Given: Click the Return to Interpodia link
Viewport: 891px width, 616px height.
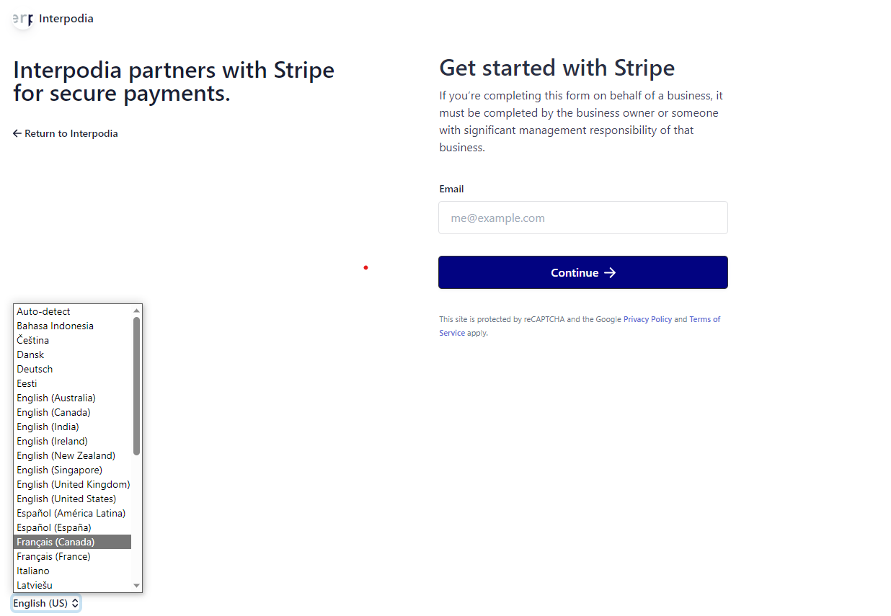Looking at the screenshot, I should point(66,133).
